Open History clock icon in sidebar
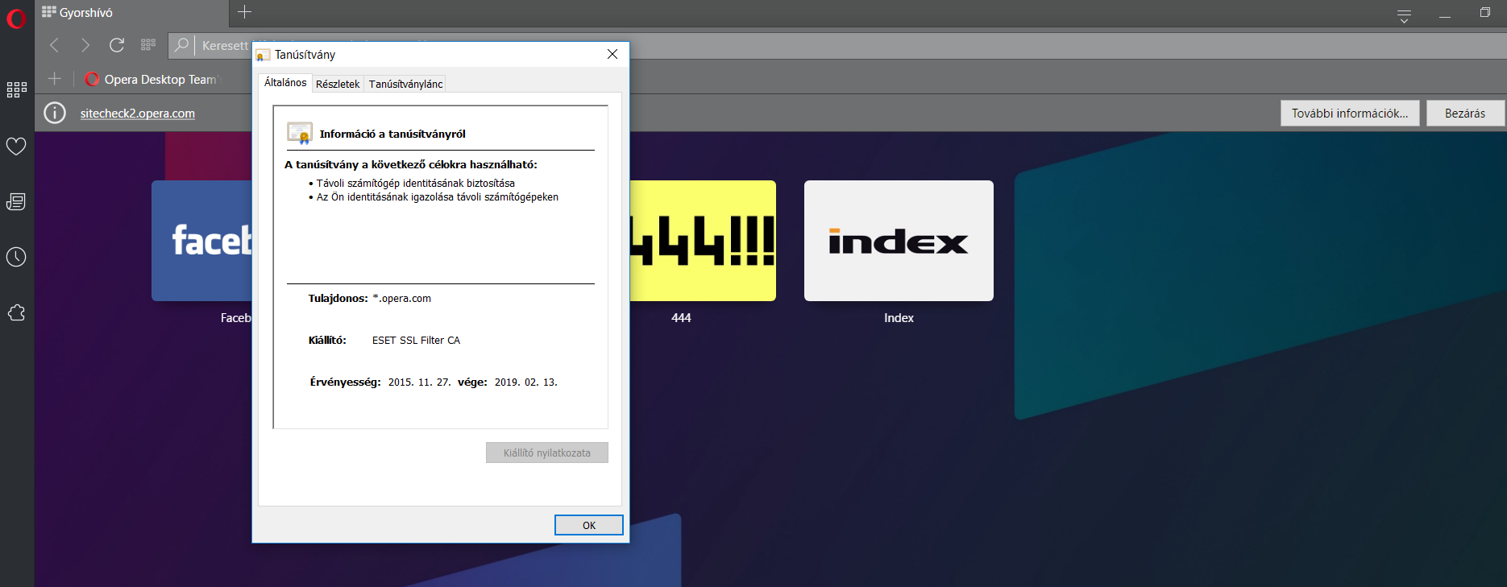1507x587 pixels. point(16,257)
